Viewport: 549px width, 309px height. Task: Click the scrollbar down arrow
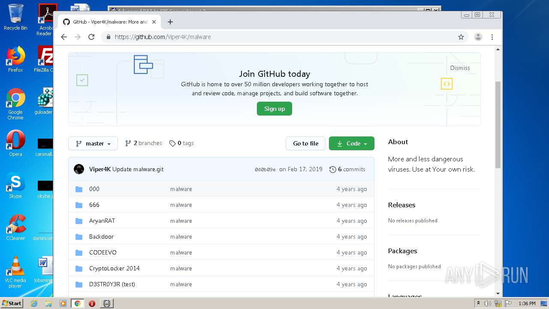(x=498, y=294)
